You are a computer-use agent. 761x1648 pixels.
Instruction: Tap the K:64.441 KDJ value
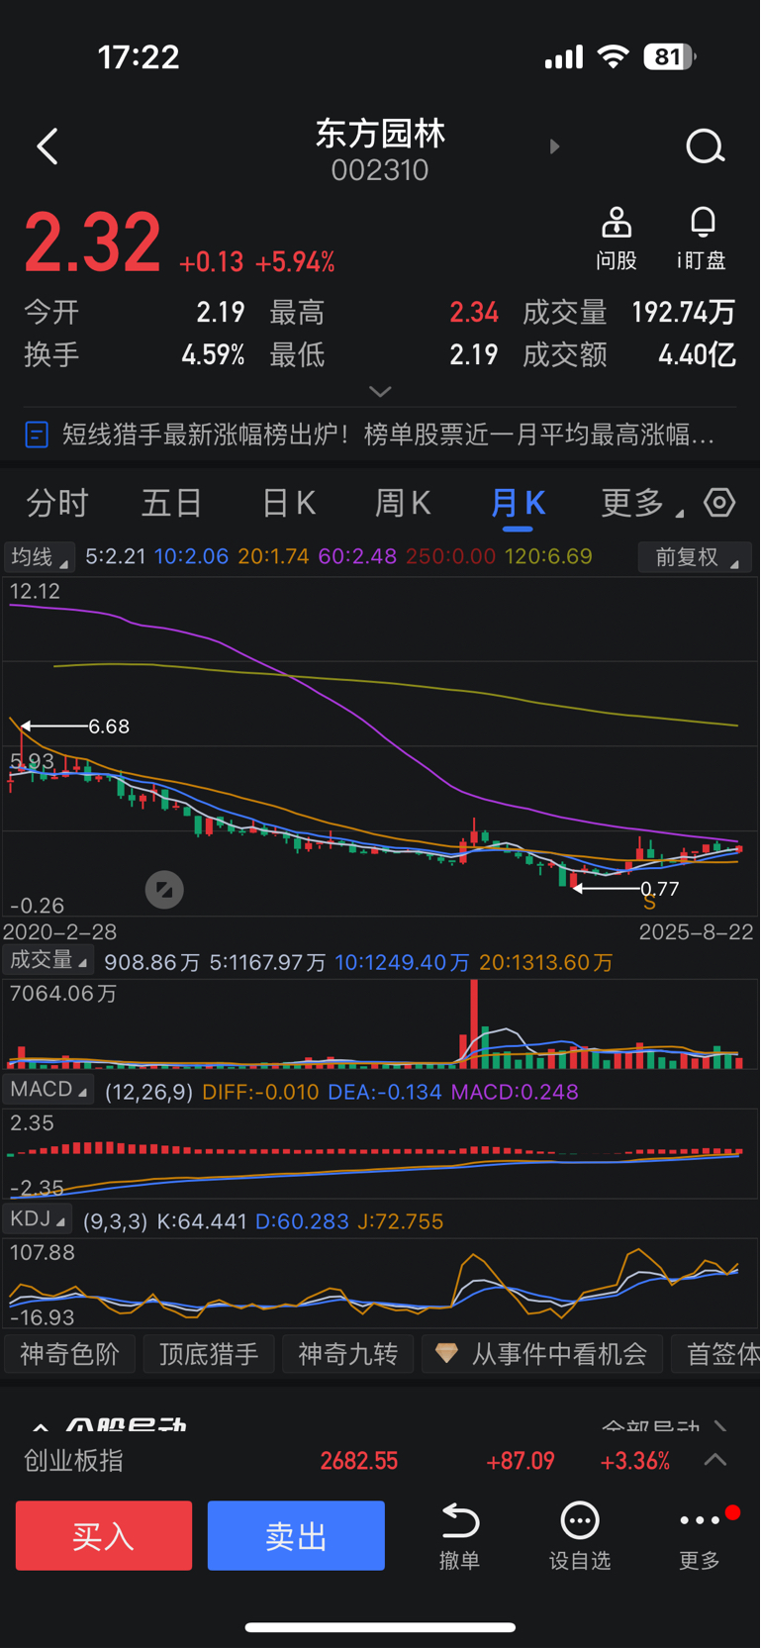(x=202, y=1221)
